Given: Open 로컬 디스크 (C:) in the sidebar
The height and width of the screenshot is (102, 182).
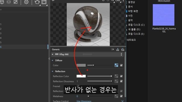Looking at the screenshot, I should (136, 25).
